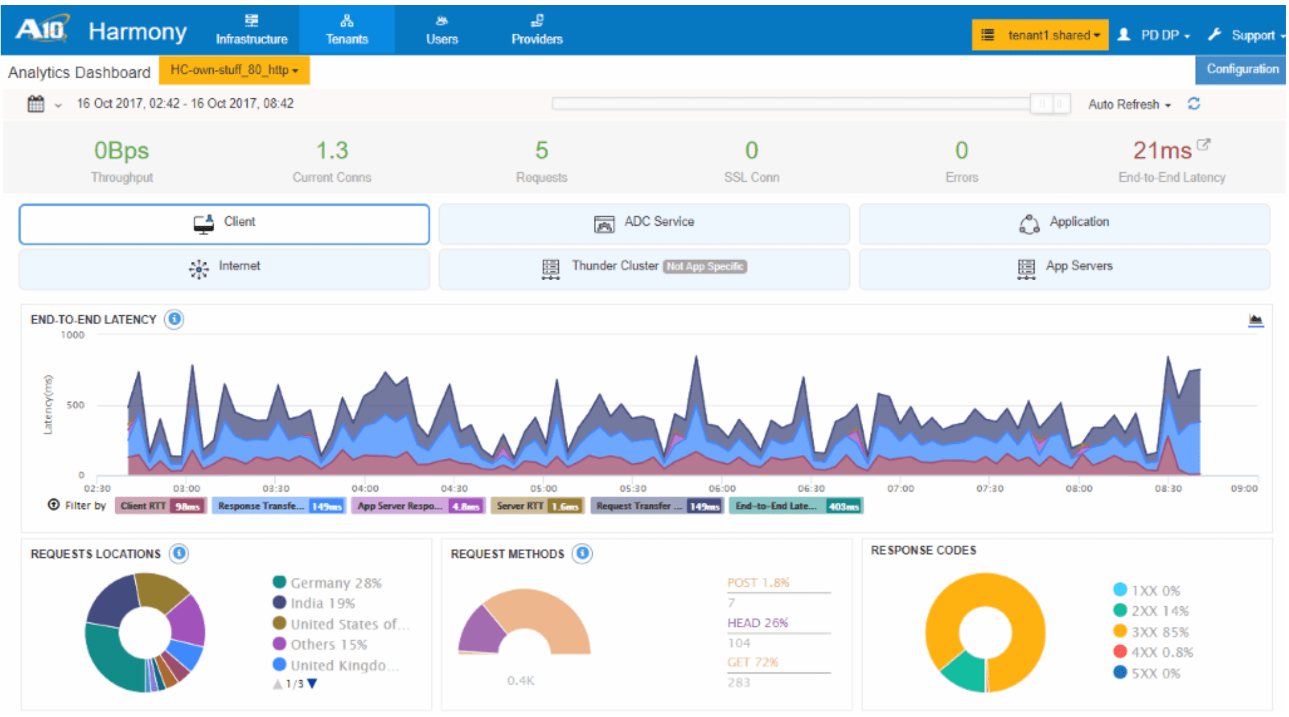1289x717 pixels.
Task: Click the calendar date picker icon
Action: pyautogui.click(x=36, y=104)
